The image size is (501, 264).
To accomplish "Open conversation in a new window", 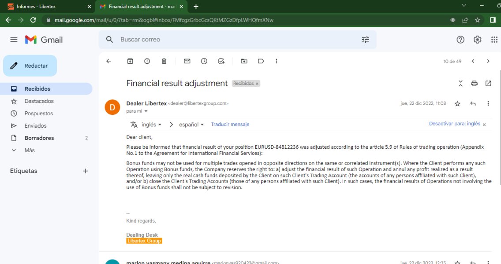I will click(x=488, y=84).
